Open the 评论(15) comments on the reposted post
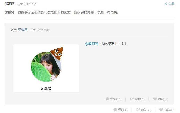 pyautogui.click(x=113, y=99)
